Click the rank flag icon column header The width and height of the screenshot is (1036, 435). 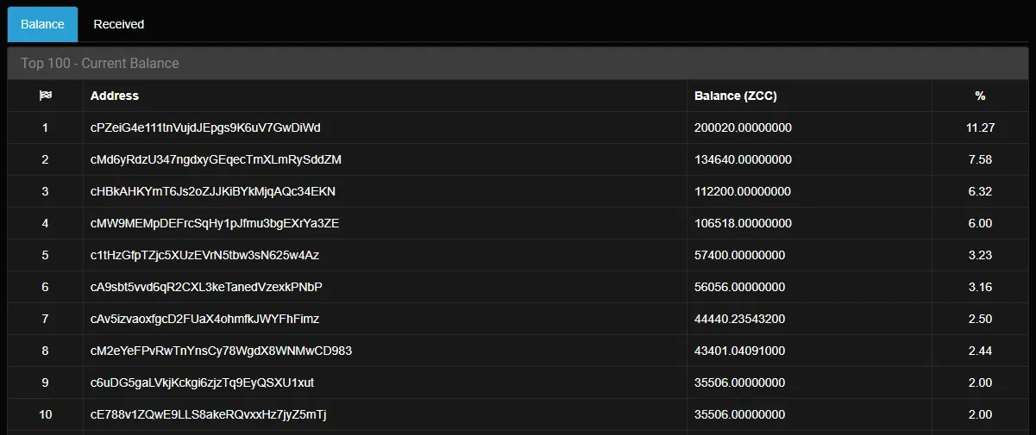click(x=46, y=96)
